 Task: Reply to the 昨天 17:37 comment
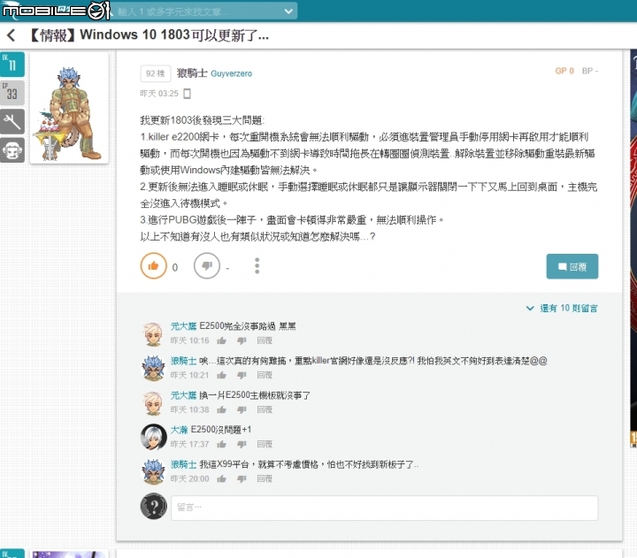click(x=265, y=444)
